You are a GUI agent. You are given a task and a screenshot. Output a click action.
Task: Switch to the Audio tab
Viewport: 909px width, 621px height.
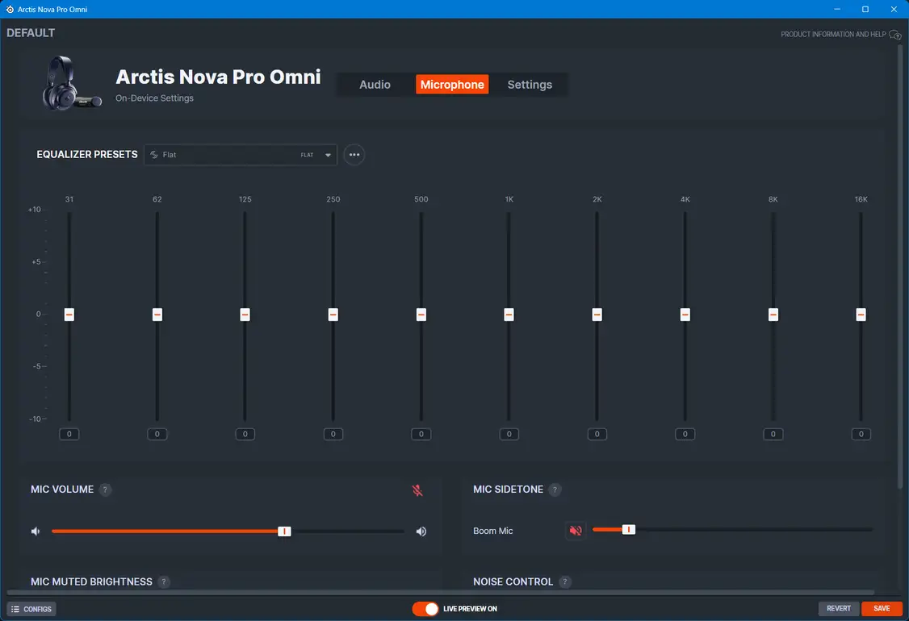coord(375,85)
